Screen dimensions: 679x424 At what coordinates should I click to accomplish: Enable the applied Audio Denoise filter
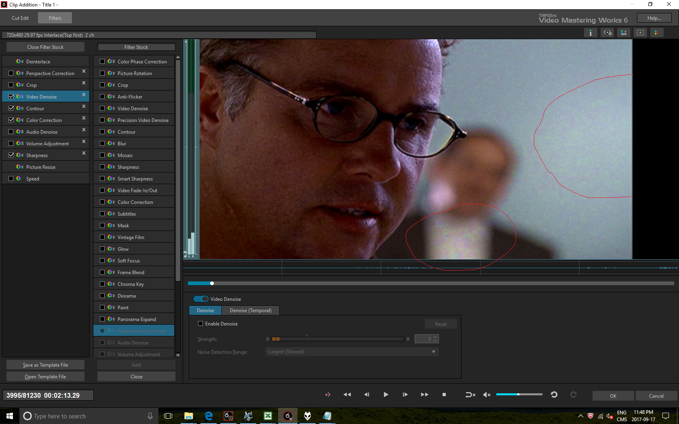tap(11, 132)
